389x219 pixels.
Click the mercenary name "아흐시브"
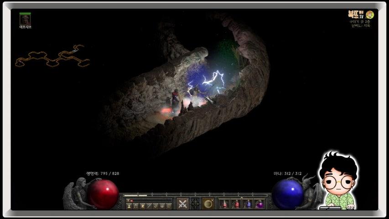[x=25, y=27]
